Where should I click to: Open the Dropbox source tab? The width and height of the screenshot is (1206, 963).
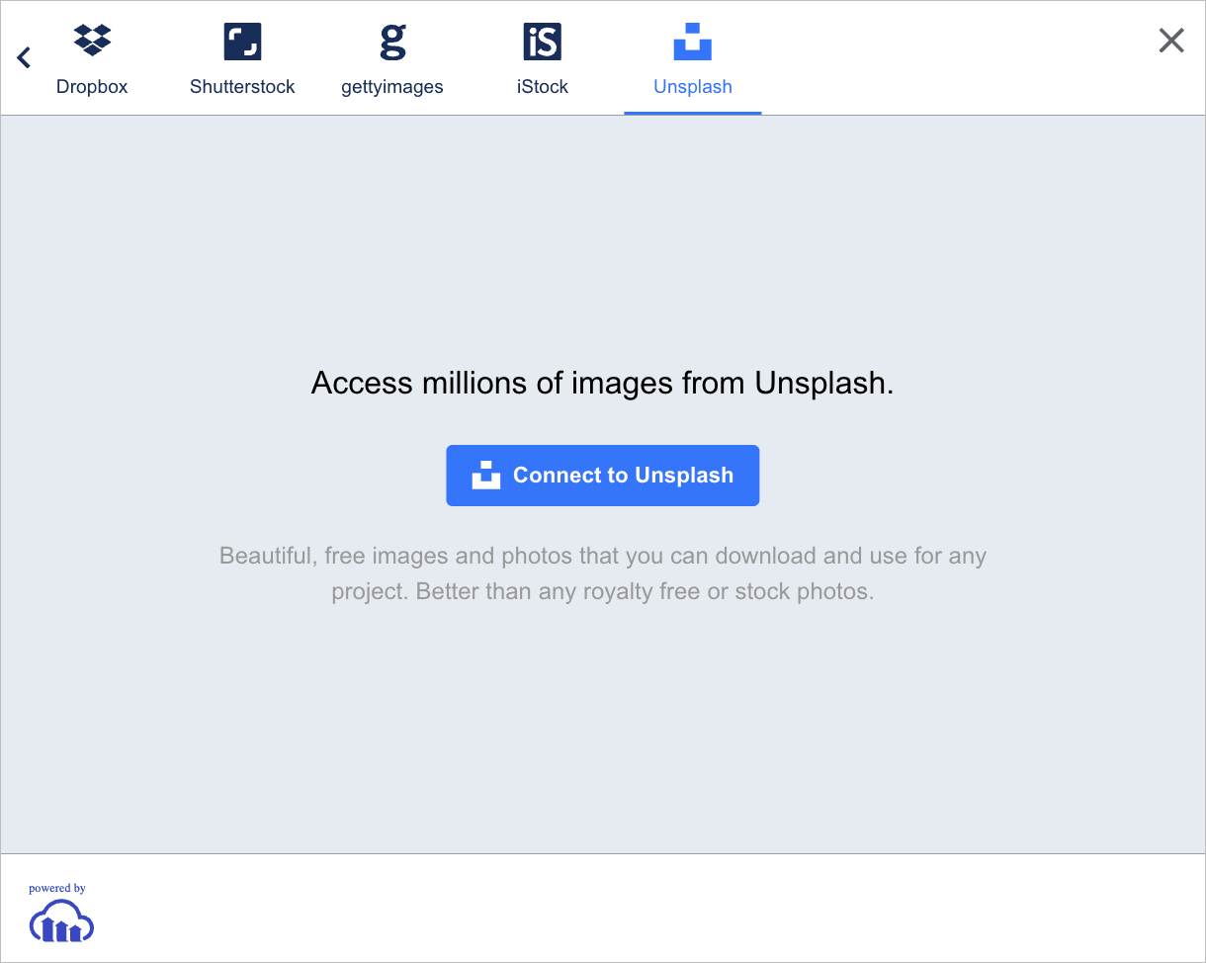click(x=92, y=59)
